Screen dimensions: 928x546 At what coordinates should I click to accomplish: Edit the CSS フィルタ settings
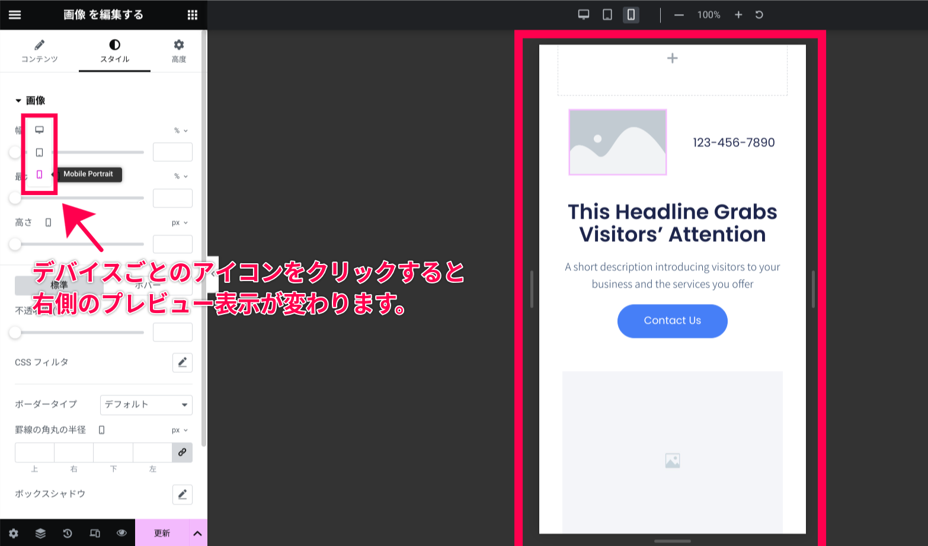click(183, 362)
